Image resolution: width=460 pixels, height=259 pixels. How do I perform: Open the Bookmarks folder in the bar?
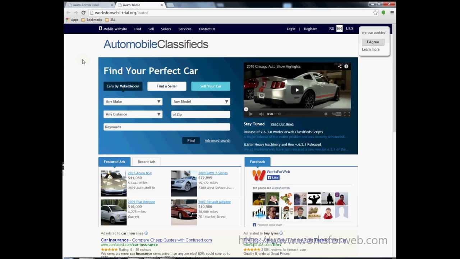92,20
